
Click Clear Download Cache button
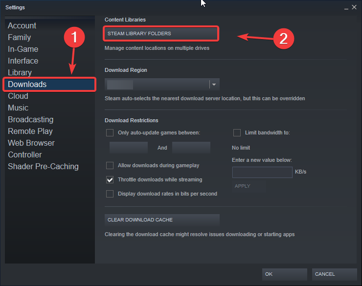coord(162,220)
